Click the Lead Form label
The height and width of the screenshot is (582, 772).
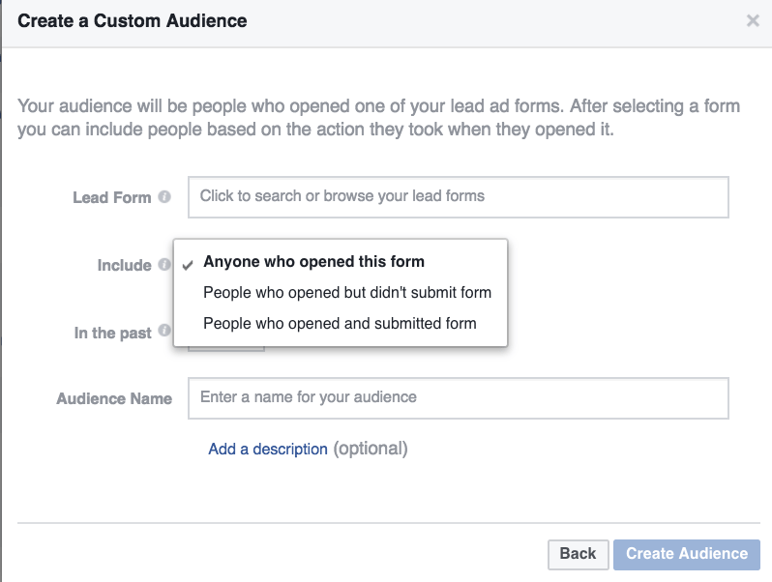112,197
